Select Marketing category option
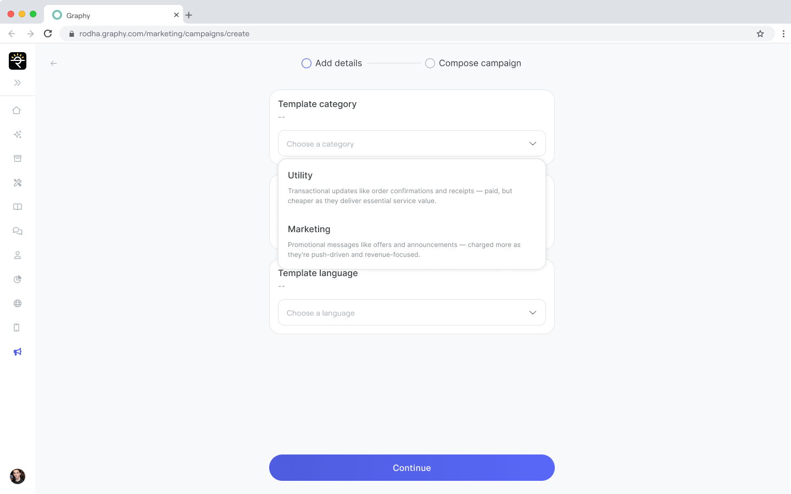The width and height of the screenshot is (791, 494). [x=411, y=241]
